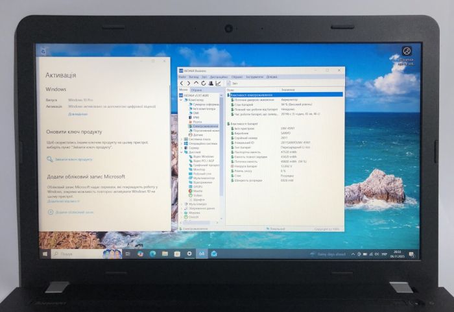Click the user silhouette icon in AIDA64 toolbar
The image size is (454, 312).
point(211,83)
